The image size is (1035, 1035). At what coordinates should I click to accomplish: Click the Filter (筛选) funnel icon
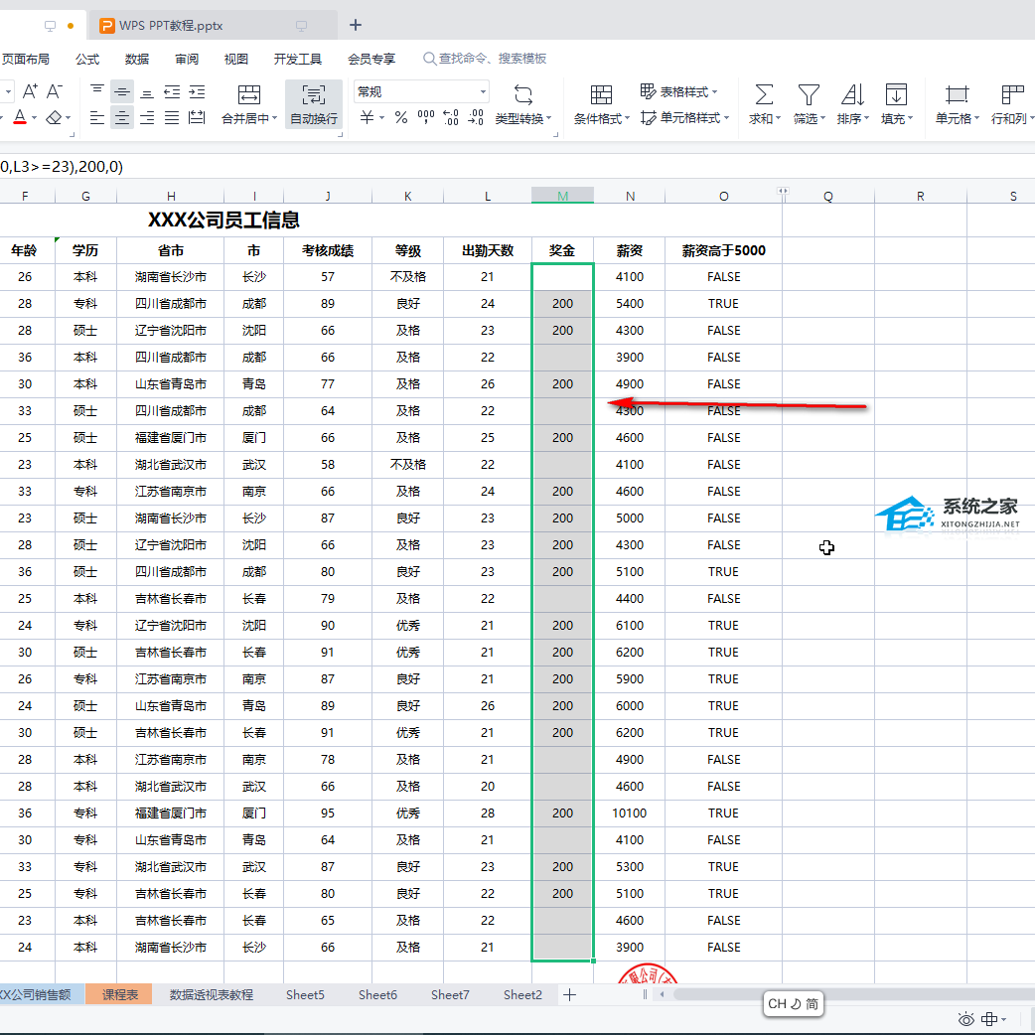click(809, 94)
